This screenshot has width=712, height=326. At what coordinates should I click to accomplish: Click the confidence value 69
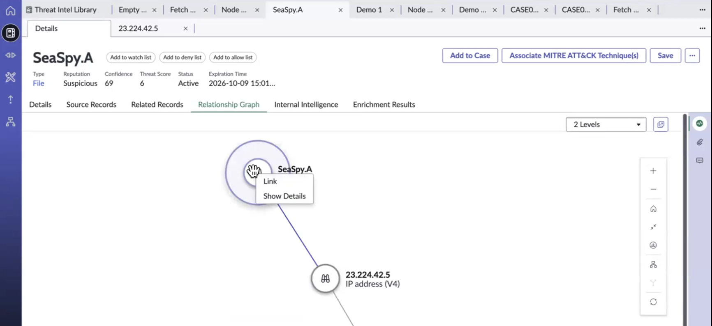click(109, 83)
